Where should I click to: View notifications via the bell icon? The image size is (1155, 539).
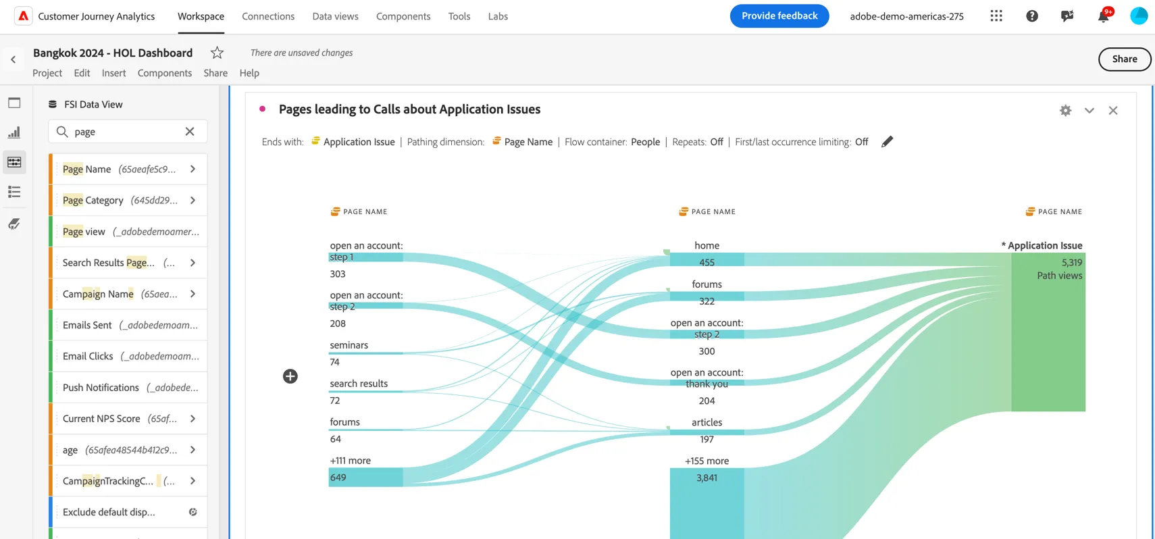click(1104, 16)
